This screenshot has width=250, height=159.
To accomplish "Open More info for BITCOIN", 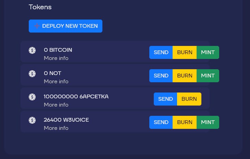I will [56, 58].
